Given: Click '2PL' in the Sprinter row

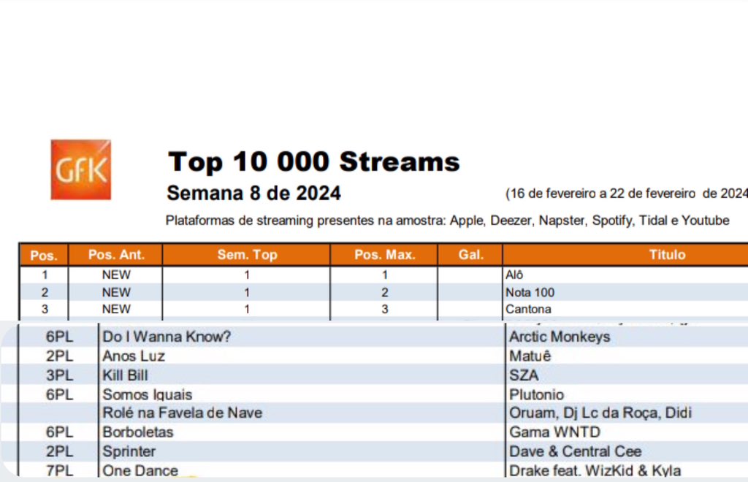Looking at the screenshot, I should 60,451.
